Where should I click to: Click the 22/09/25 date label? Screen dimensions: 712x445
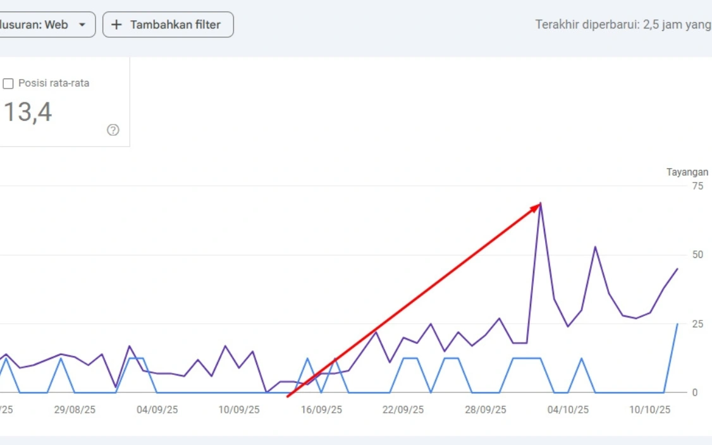[403, 410]
